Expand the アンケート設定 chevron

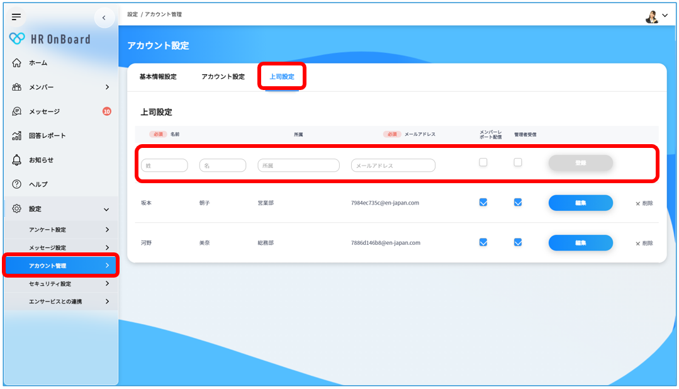(107, 230)
